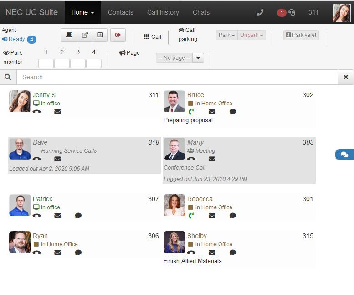354x295 pixels.
Task: Start chat with Bruce via bubble icon
Action: tap(232, 111)
